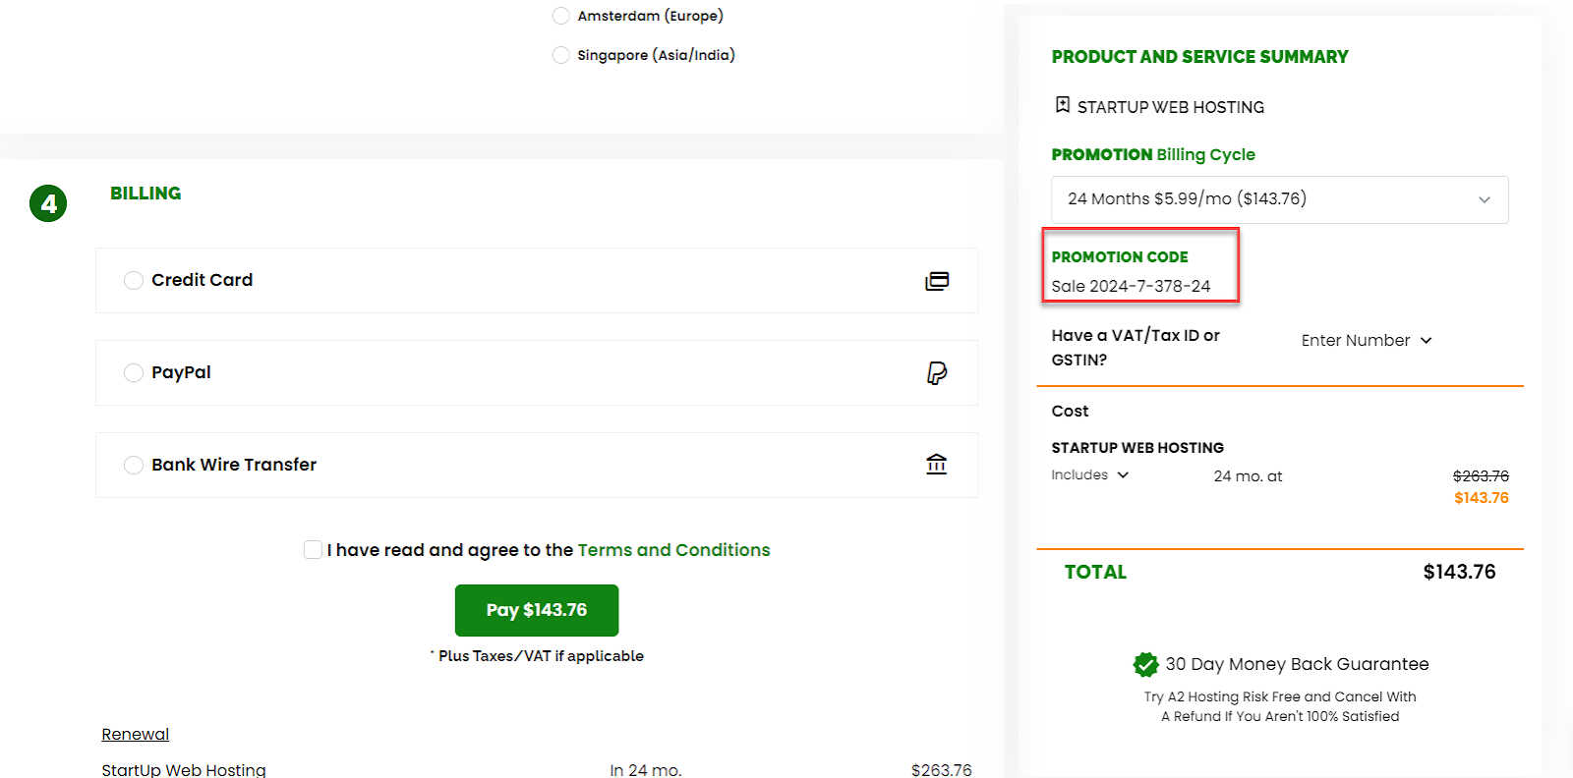Select PayPal payment option

[134, 372]
